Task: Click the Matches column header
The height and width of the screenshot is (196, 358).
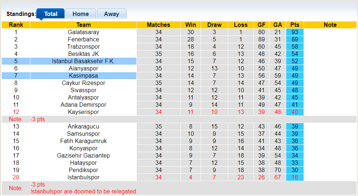Action: (159, 25)
